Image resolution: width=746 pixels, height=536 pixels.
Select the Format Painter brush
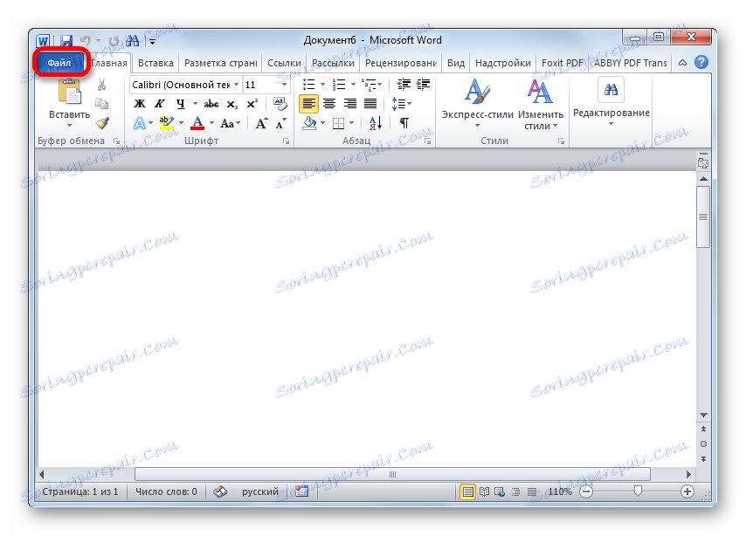click(x=102, y=123)
